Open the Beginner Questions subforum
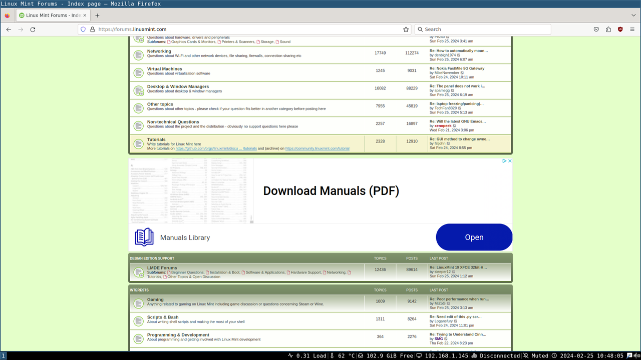Viewport: 641px width, 360px height. (187, 272)
